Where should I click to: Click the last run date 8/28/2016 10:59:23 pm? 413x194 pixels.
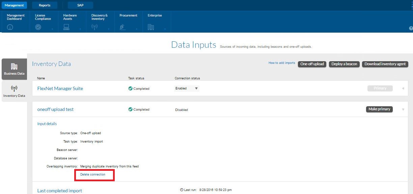coord(216,190)
